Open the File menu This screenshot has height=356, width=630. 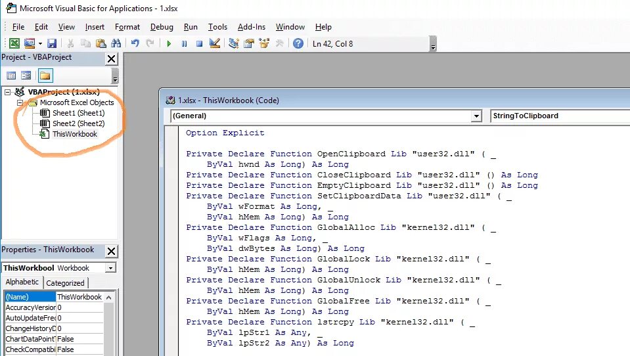click(x=18, y=27)
